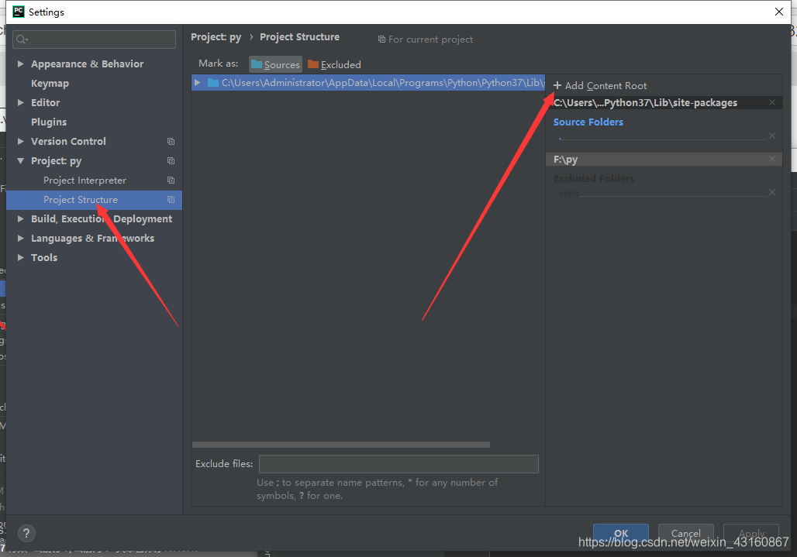Open Plugins settings
Viewport: 797px width, 557px height.
tap(49, 122)
